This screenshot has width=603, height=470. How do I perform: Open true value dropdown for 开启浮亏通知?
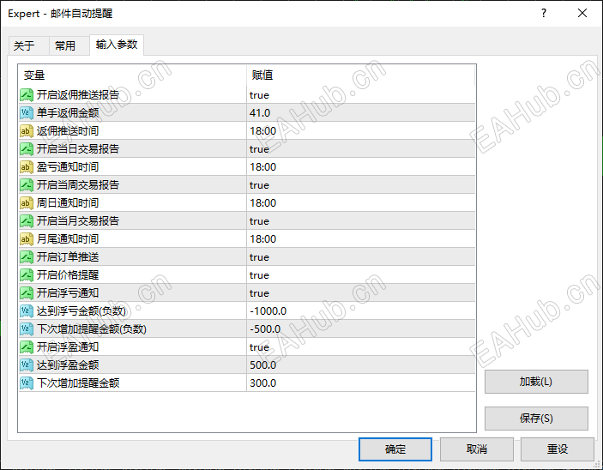[361, 293]
